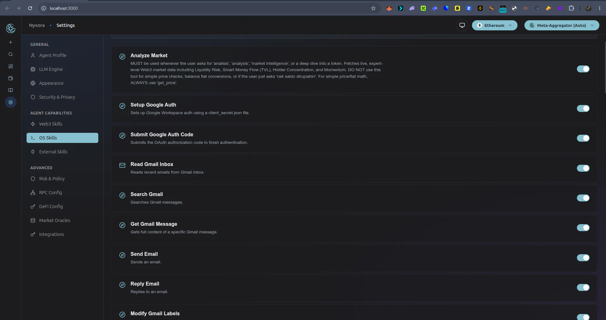Click the MetaMask fox extension icon

389,8
